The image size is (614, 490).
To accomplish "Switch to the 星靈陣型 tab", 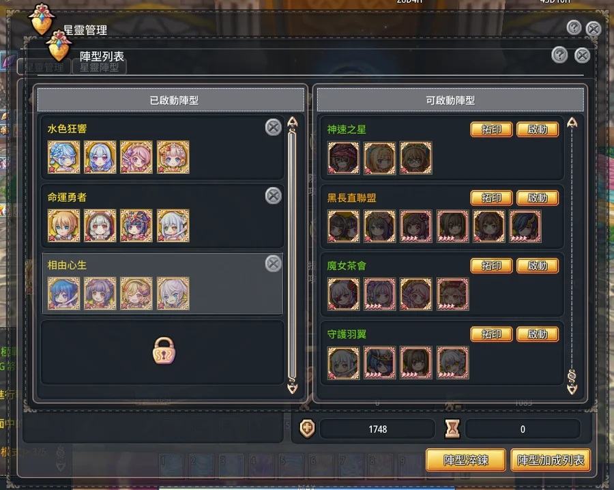I will click(x=100, y=68).
